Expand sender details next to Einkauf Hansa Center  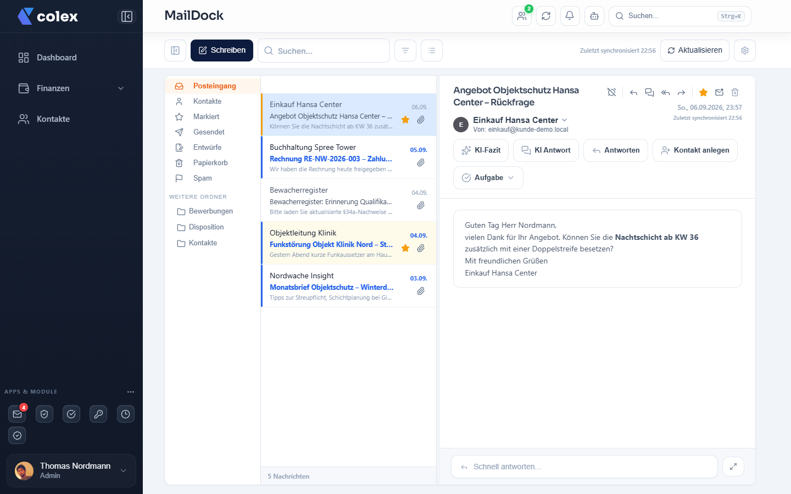(565, 120)
